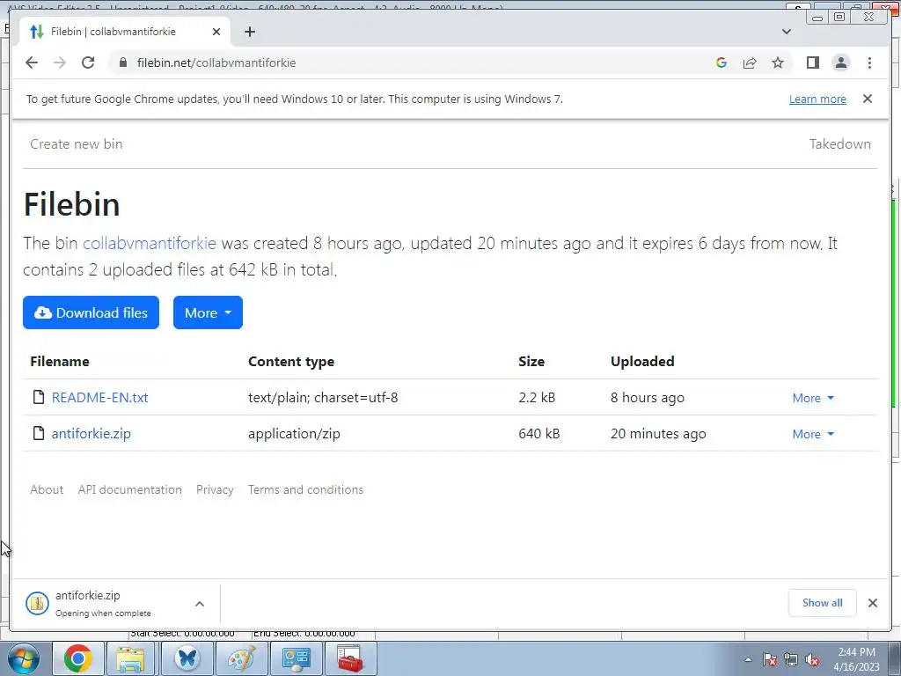Open antiforkie.zip file link

(x=92, y=433)
